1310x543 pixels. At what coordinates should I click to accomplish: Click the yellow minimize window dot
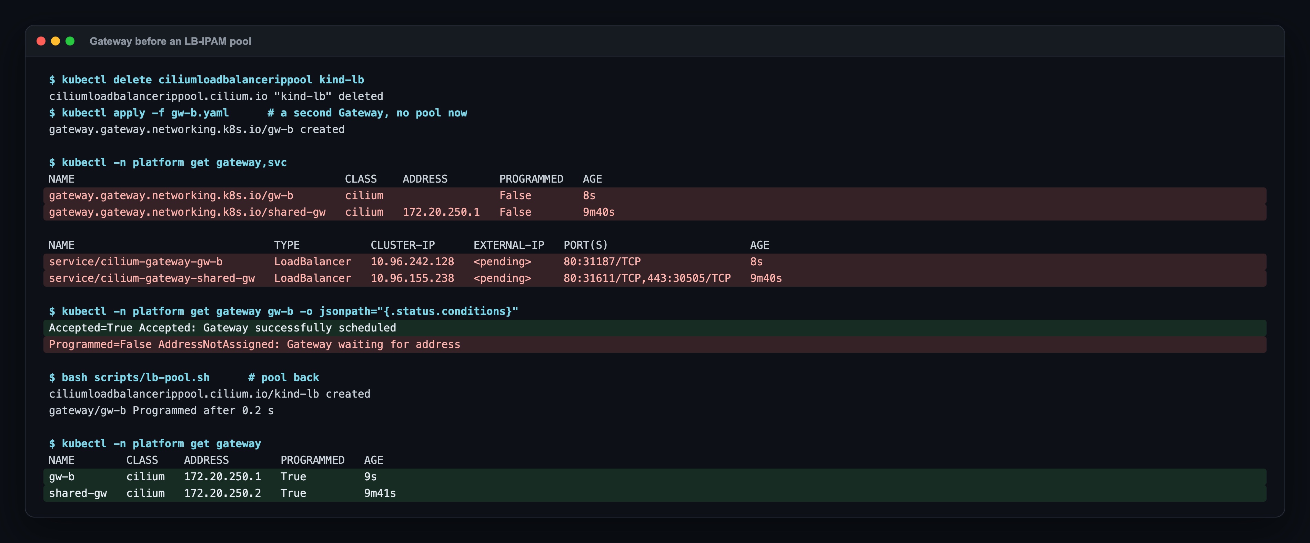56,41
